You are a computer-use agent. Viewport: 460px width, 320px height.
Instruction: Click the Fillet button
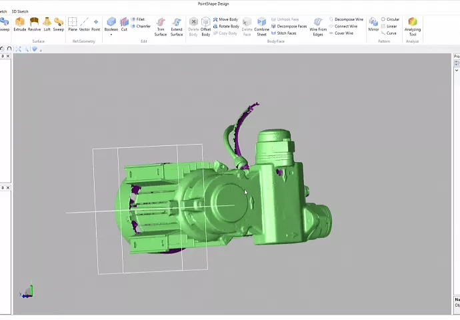coord(138,19)
